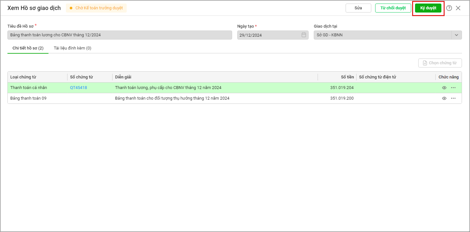The image size is (470, 232).
Task: View the Thanh toán cá nhân row details
Action: point(444,88)
